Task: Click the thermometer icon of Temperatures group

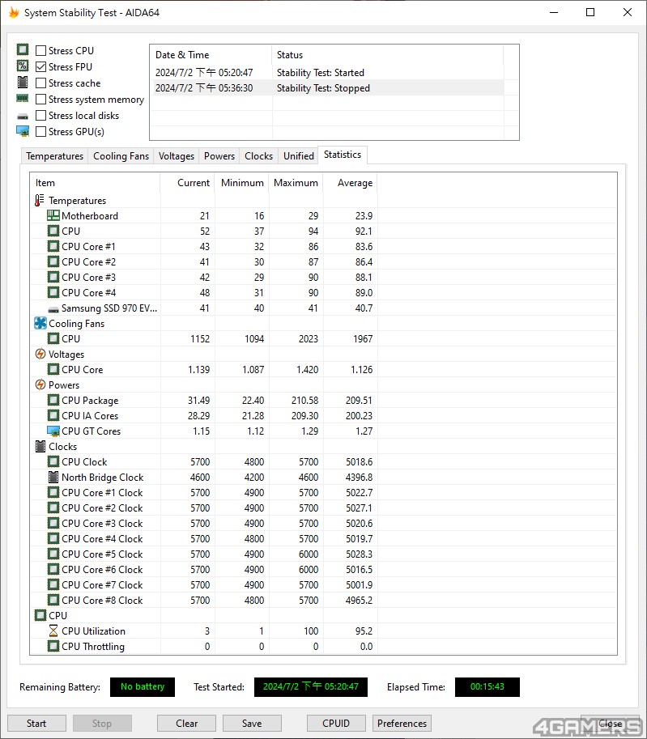Action: [39, 200]
